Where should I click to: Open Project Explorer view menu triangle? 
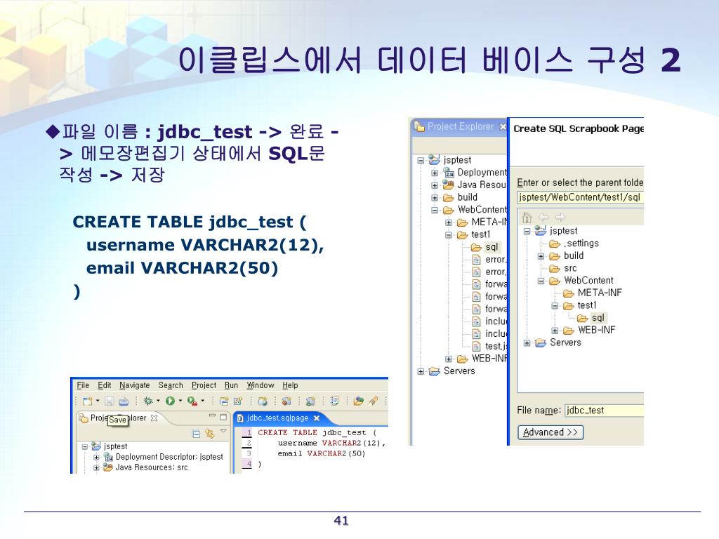coord(223,432)
